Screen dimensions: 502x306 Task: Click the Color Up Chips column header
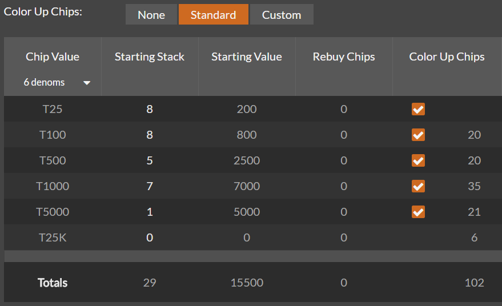pos(447,57)
